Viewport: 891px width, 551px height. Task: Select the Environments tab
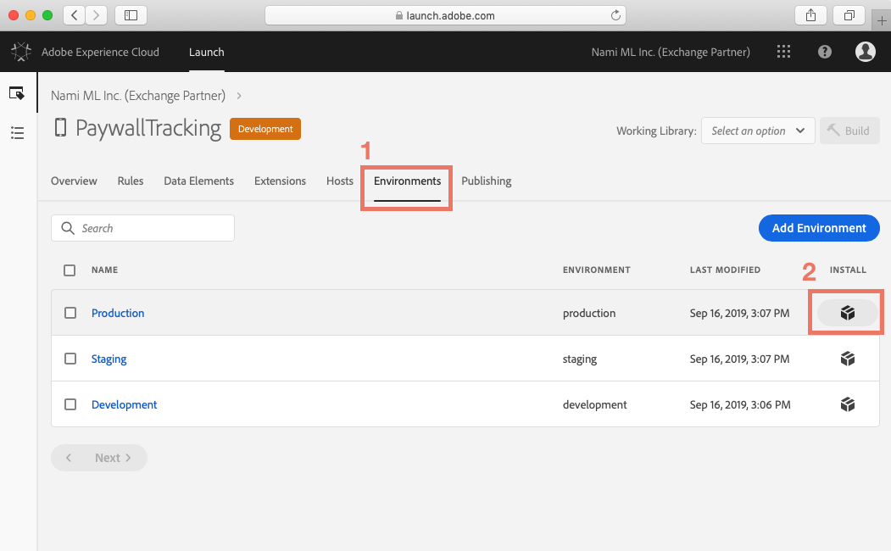(x=408, y=181)
